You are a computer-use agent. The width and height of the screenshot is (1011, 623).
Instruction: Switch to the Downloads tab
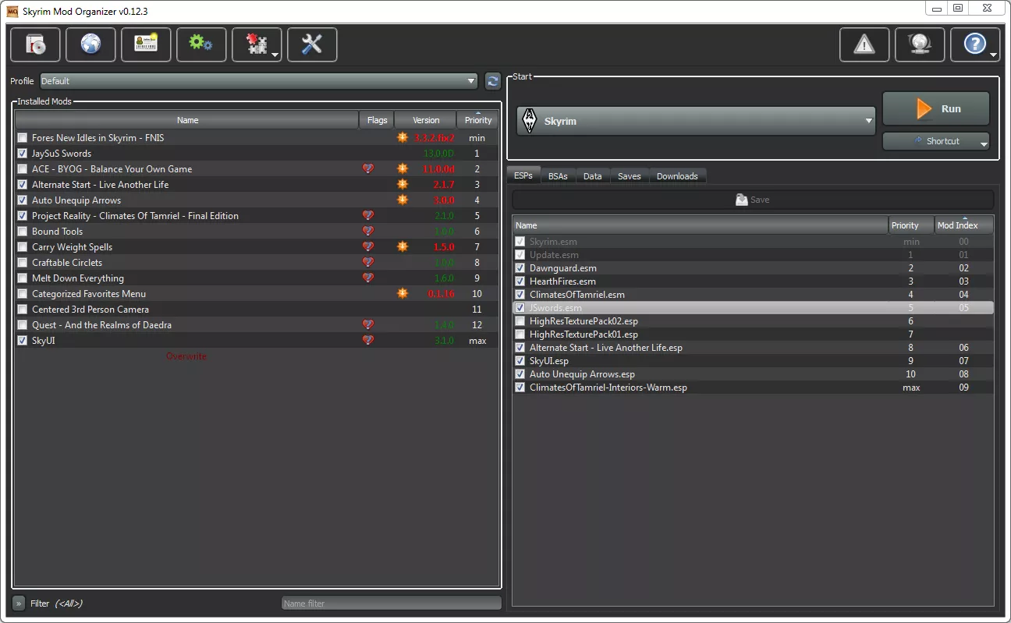[x=677, y=176]
